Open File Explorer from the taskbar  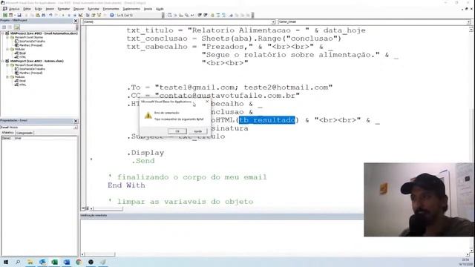[x=30, y=262]
